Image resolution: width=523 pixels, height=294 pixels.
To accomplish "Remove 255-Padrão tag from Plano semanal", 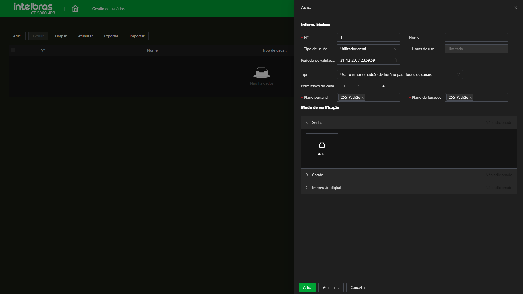I will click(363, 98).
